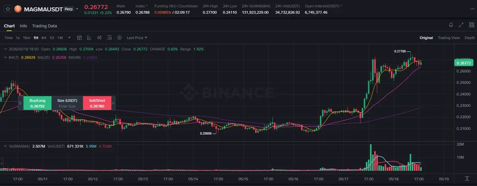Select the 1W interval
This screenshot has height=186, width=477.
coord(60,38)
